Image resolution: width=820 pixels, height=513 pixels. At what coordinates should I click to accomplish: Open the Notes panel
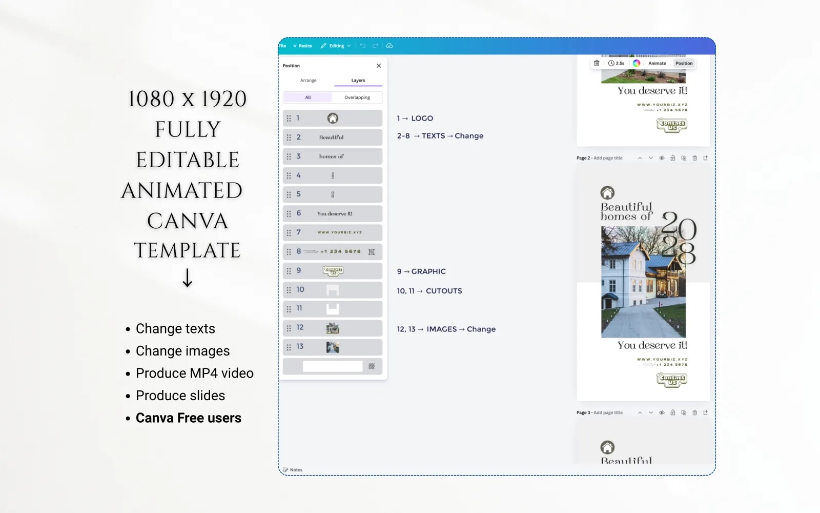(x=293, y=470)
